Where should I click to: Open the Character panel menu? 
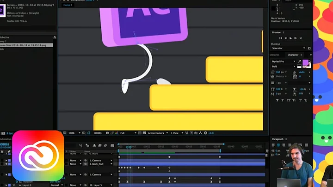[301, 55]
